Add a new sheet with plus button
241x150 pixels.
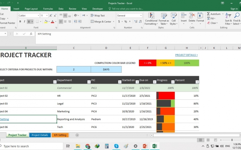77,135
